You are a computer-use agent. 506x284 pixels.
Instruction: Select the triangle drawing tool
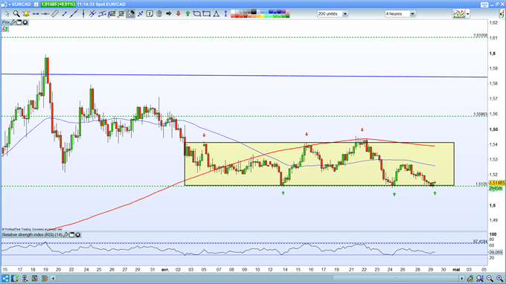coord(217,13)
